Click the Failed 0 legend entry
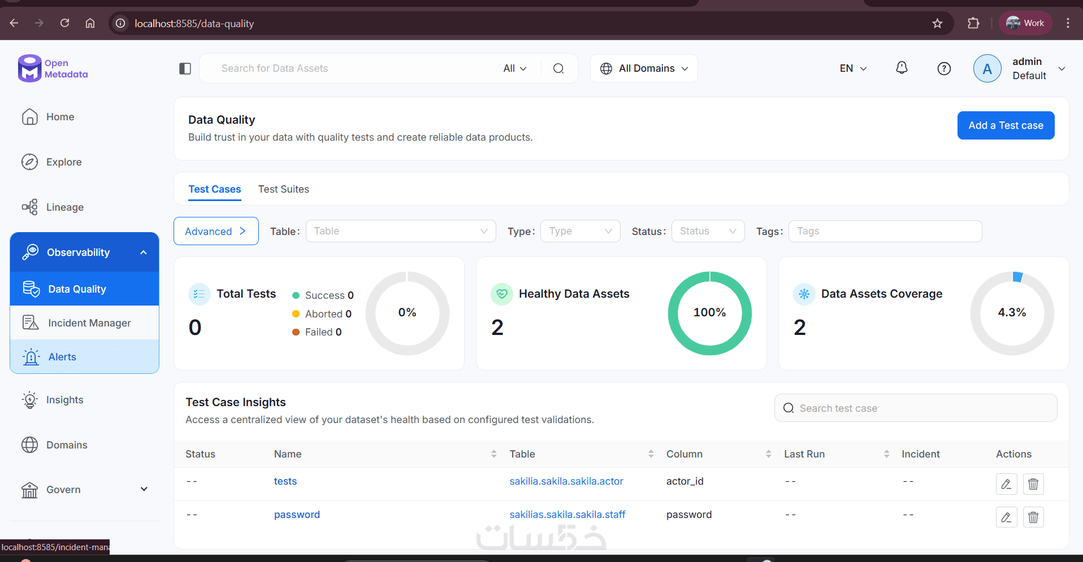1083x562 pixels. point(317,332)
